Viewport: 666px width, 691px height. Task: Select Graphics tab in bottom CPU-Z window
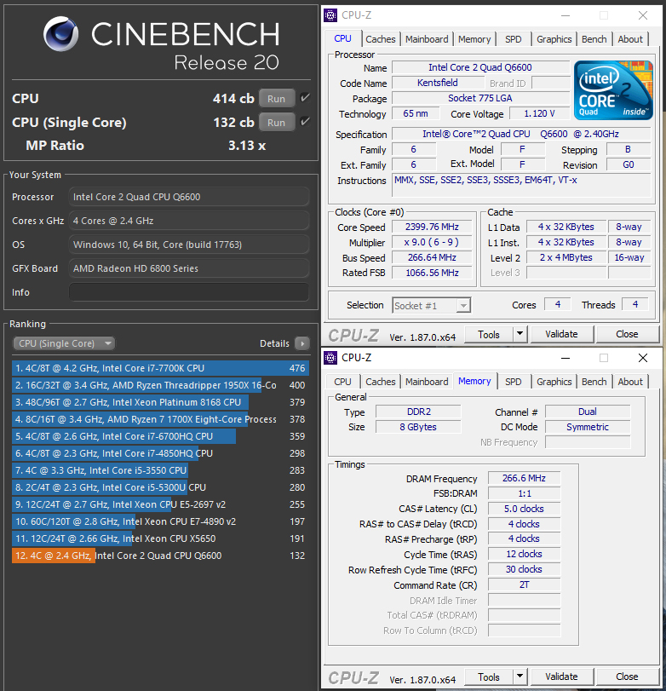554,382
